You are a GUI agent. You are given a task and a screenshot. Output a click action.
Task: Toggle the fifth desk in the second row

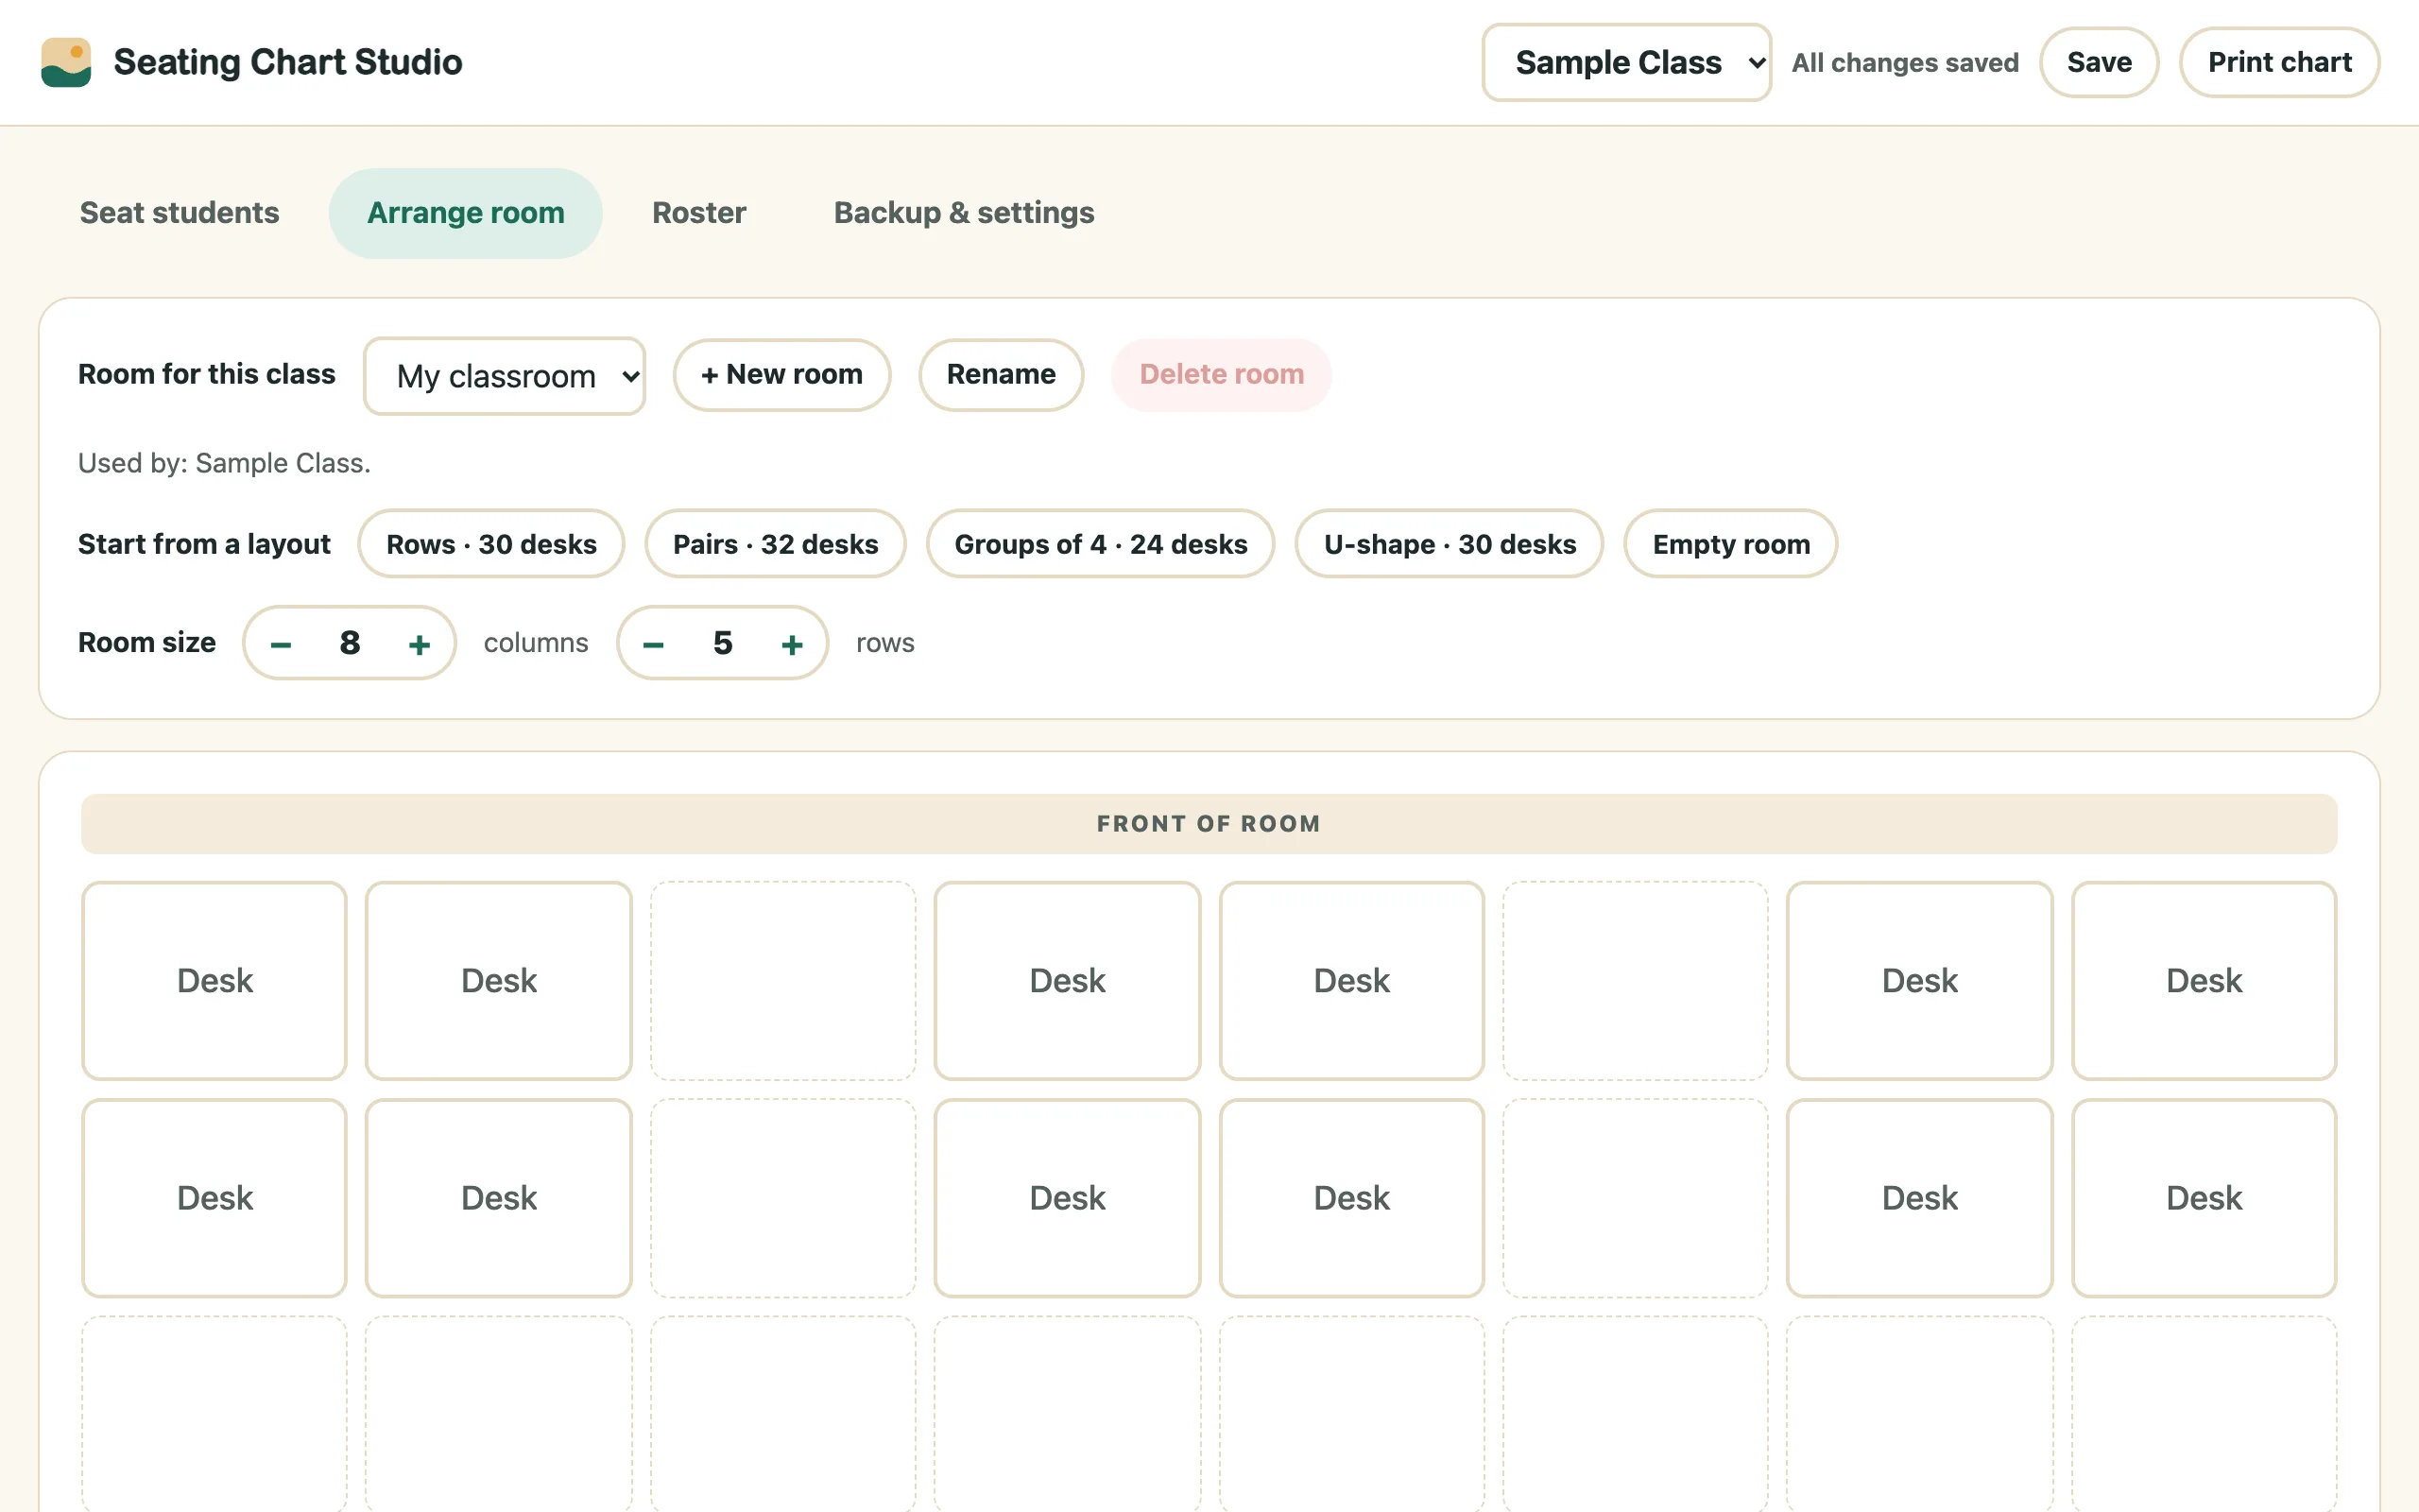(x=1351, y=1198)
